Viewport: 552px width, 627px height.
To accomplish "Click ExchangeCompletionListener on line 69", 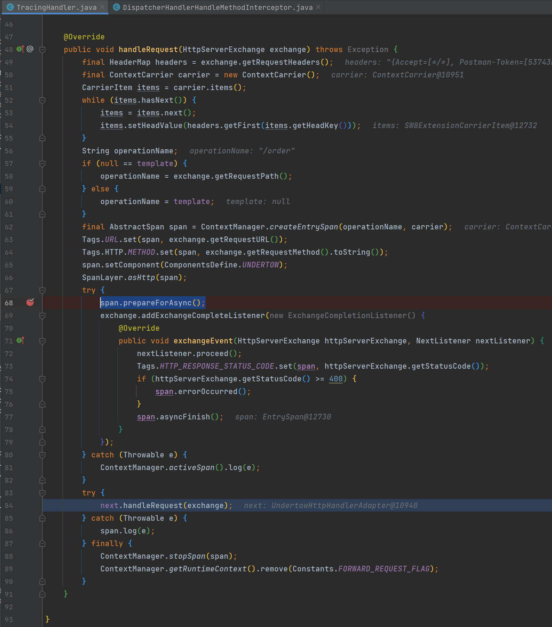I will (347, 316).
